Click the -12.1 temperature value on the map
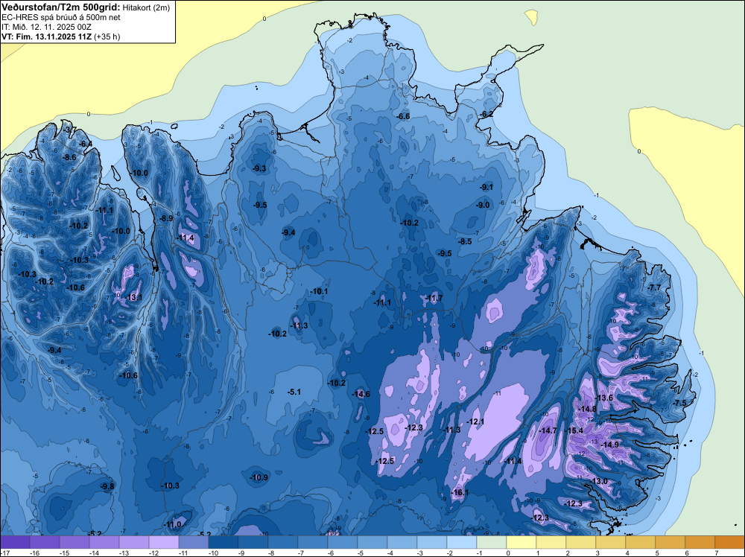The height and width of the screenshot is (557, 745). click(x=475, y=421)
